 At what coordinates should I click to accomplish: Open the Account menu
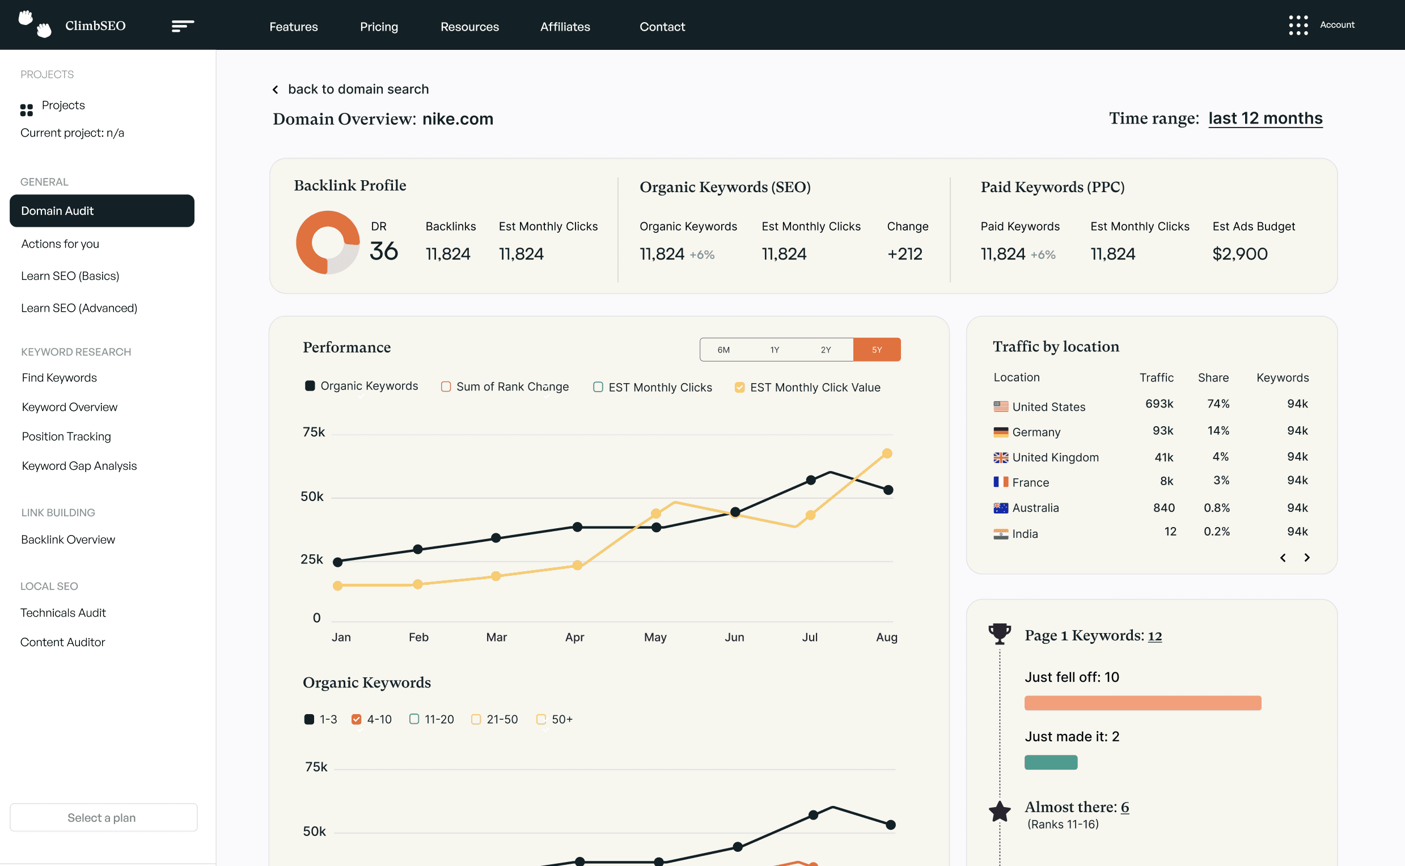(1337, 24)
